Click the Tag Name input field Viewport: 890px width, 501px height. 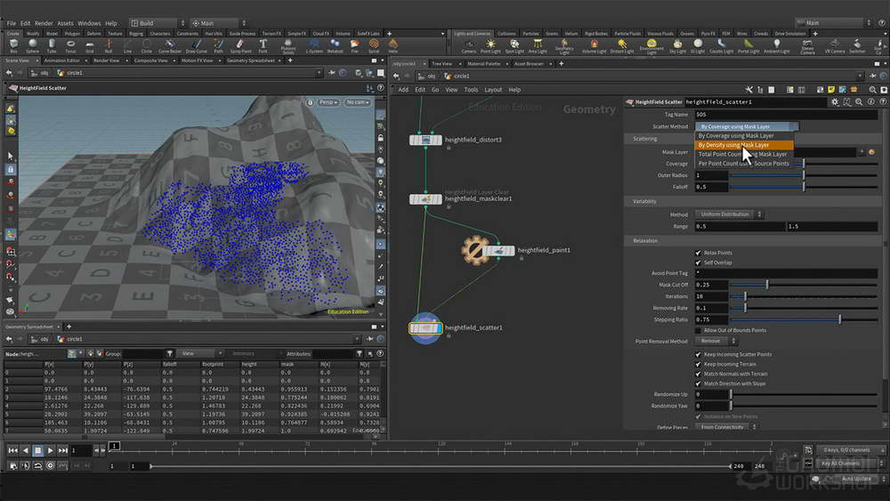(786, 115)
